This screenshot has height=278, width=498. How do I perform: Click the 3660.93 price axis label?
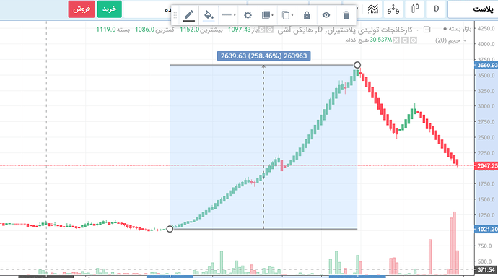pos(486,65)
